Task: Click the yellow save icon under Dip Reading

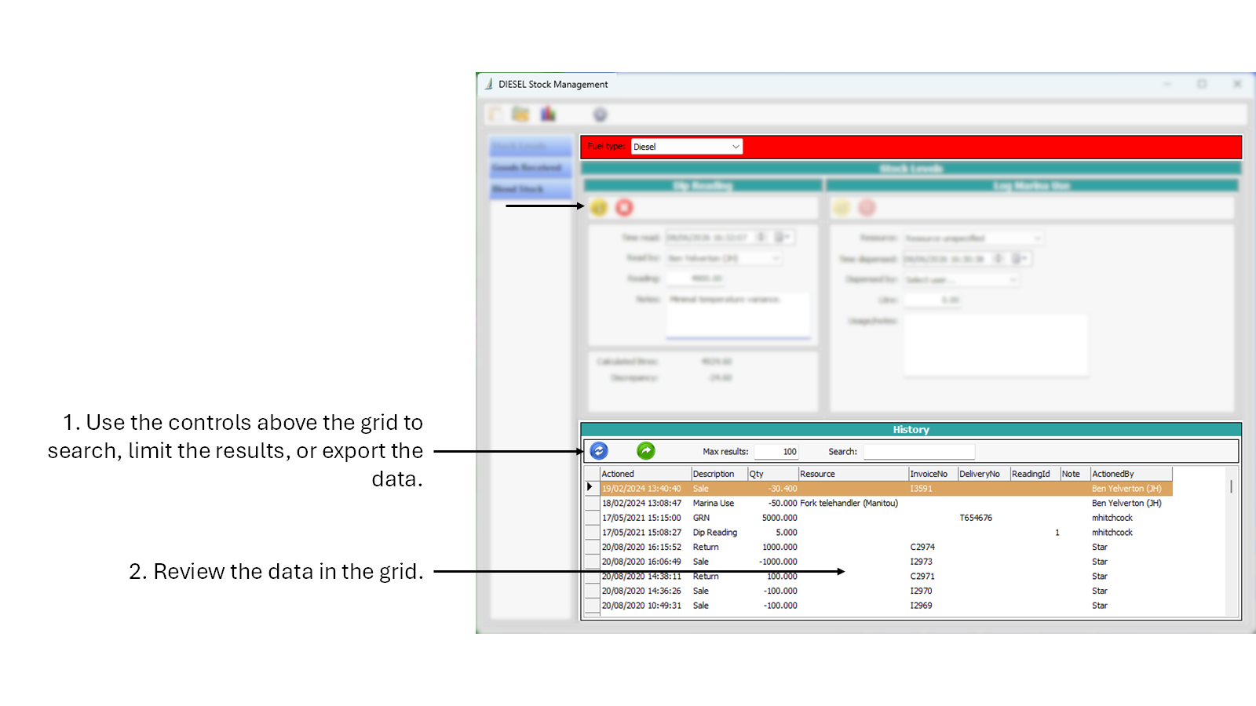Action: 599,208
